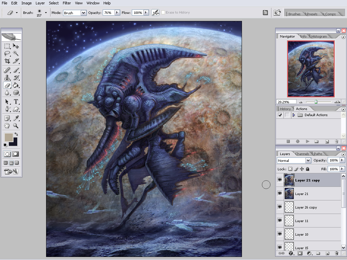Select the Clone Stamp tool
This screenshot has width=347, height=260.
tap(7, 78)
